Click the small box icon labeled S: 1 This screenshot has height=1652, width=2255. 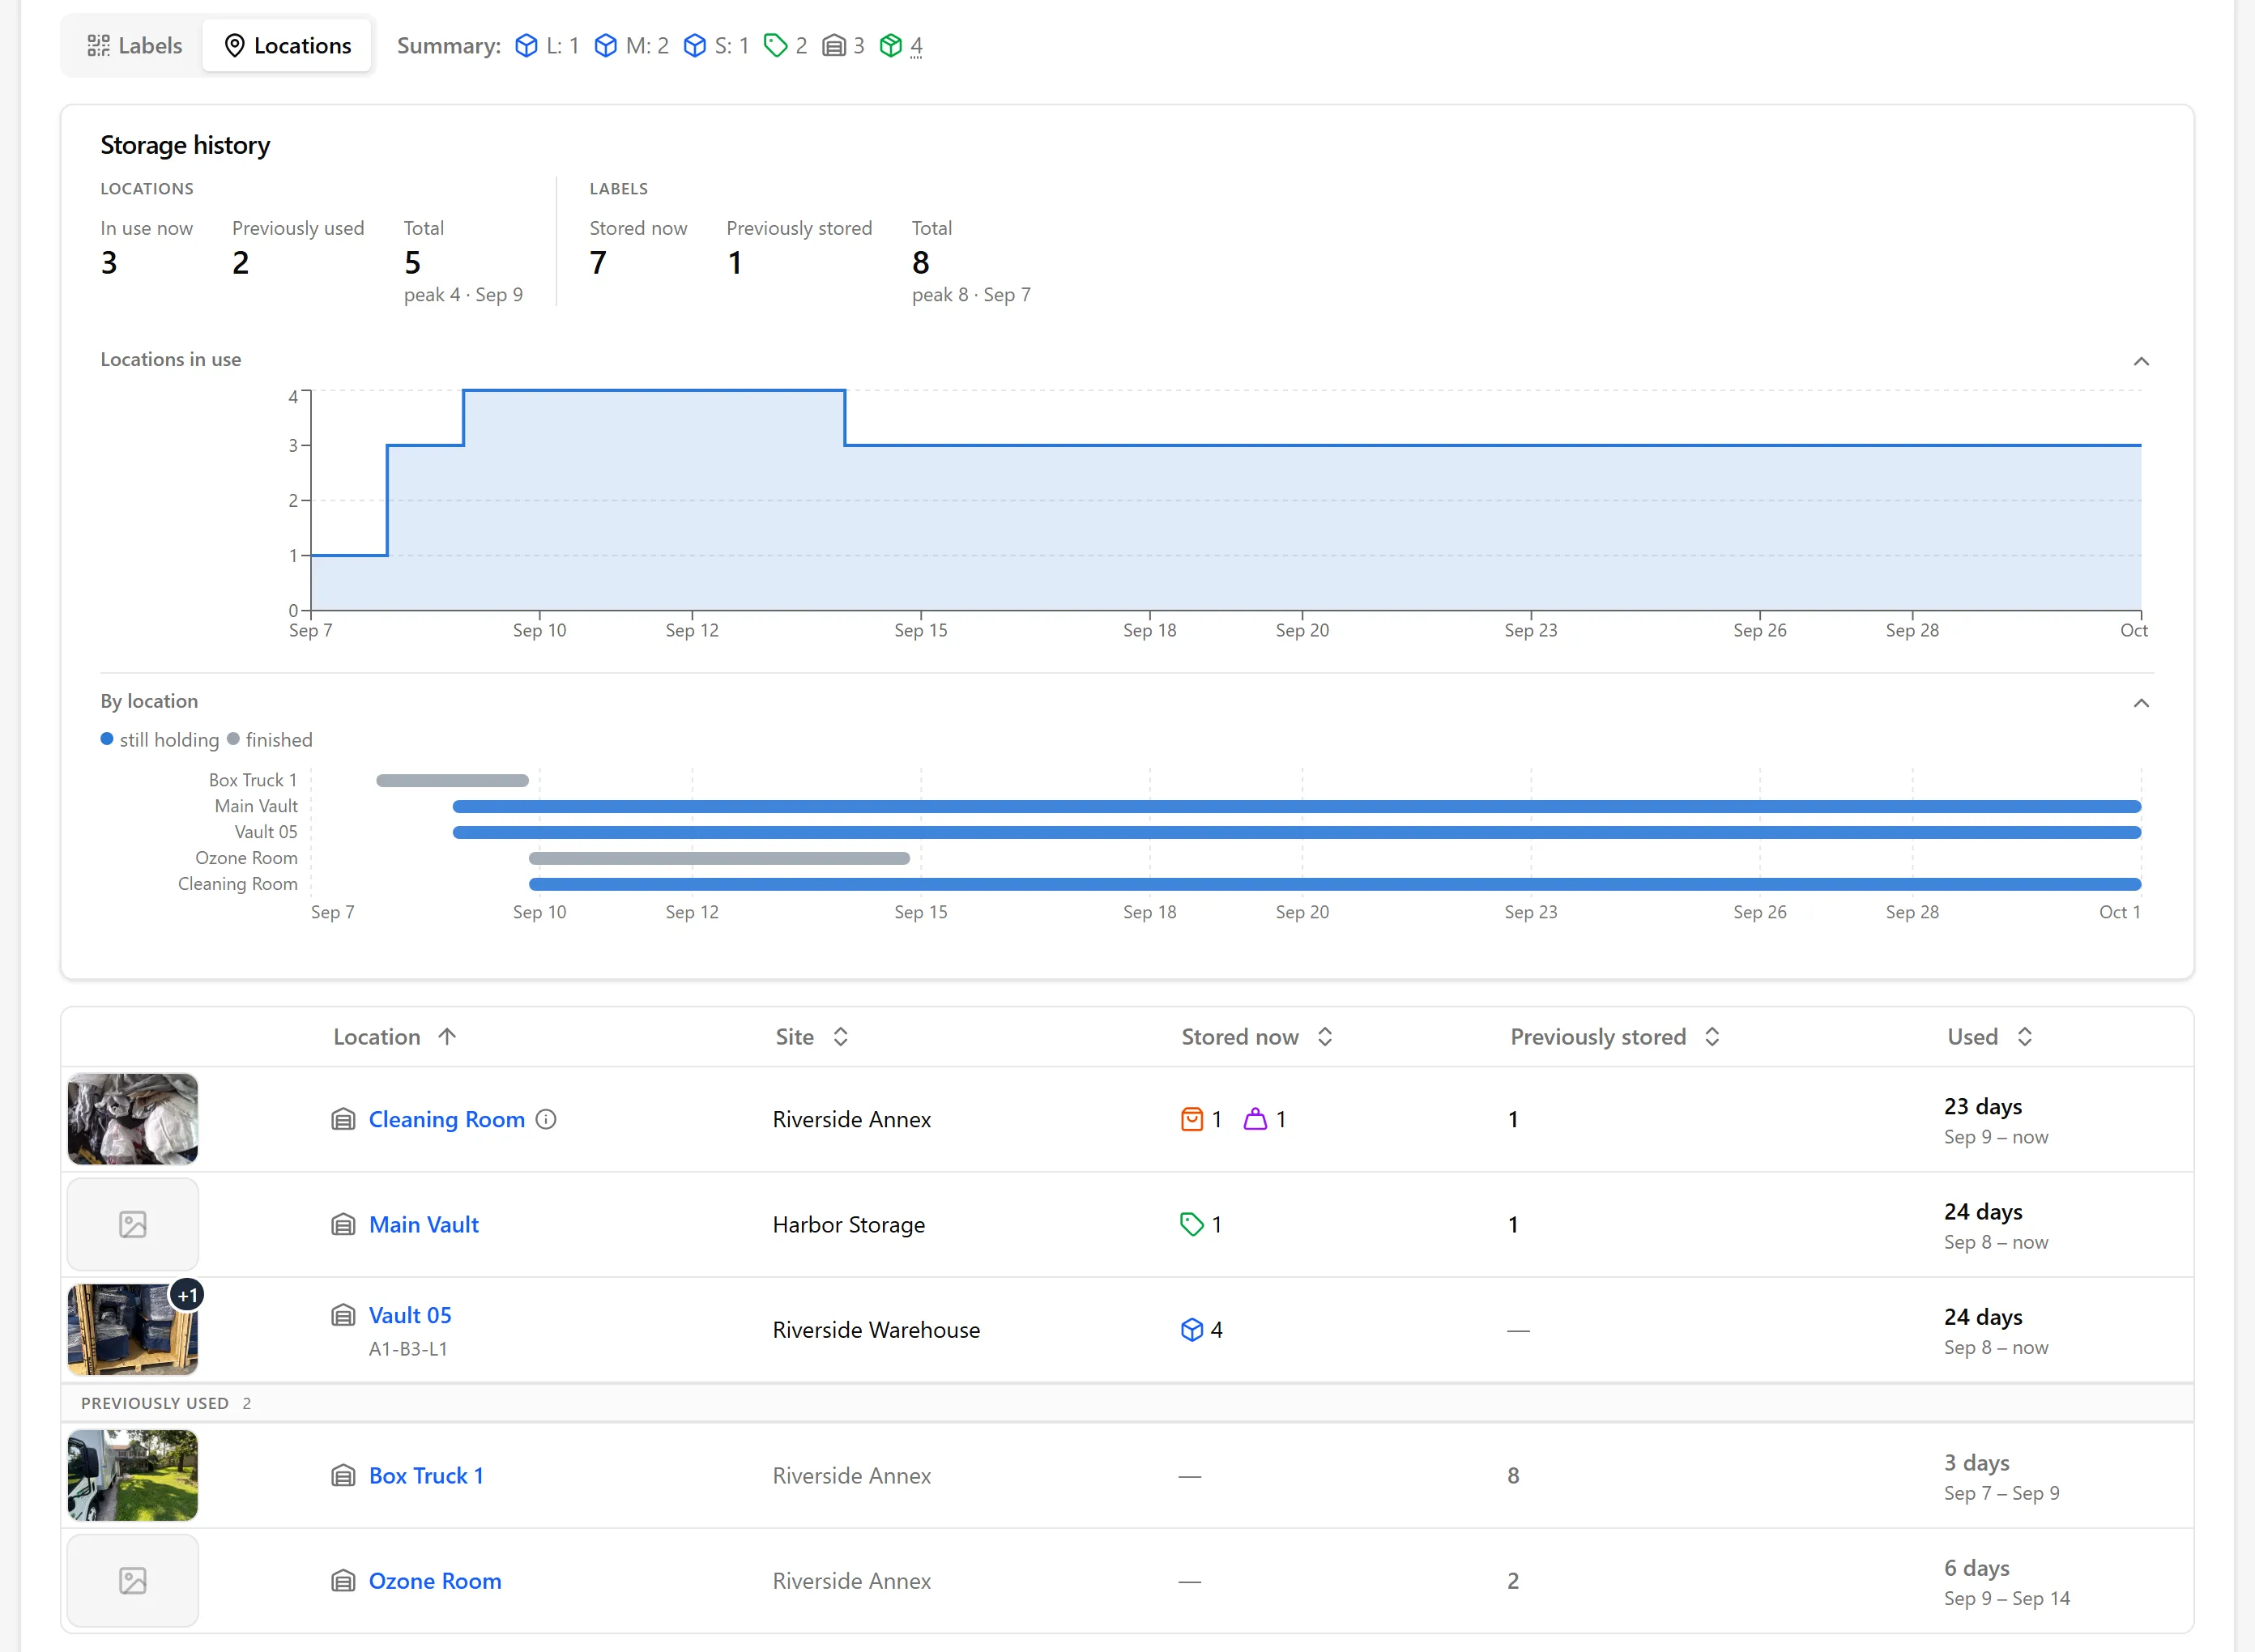[x=694, y=45]
